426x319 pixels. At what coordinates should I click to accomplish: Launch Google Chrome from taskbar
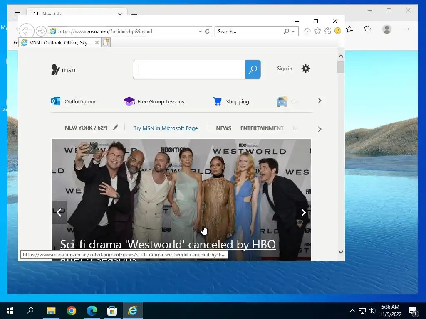tap(72, 311)
